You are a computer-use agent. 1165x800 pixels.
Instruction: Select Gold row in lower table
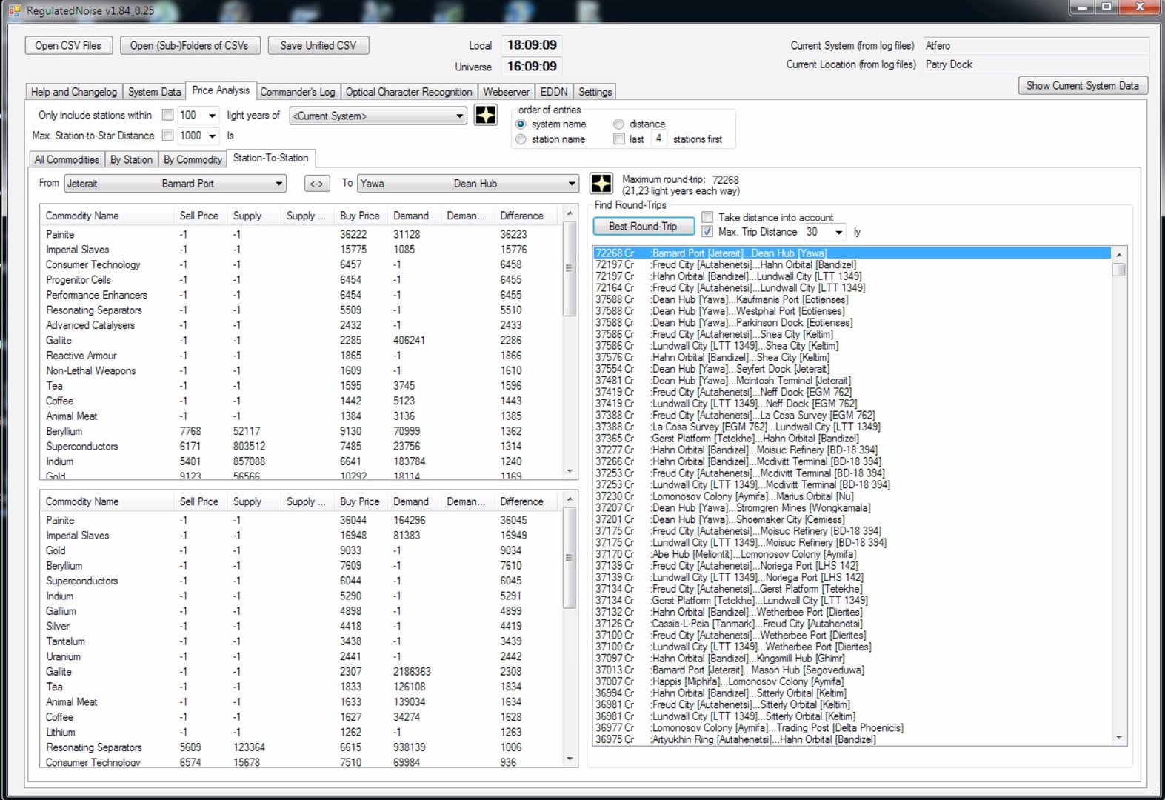[x=302, y=550]
